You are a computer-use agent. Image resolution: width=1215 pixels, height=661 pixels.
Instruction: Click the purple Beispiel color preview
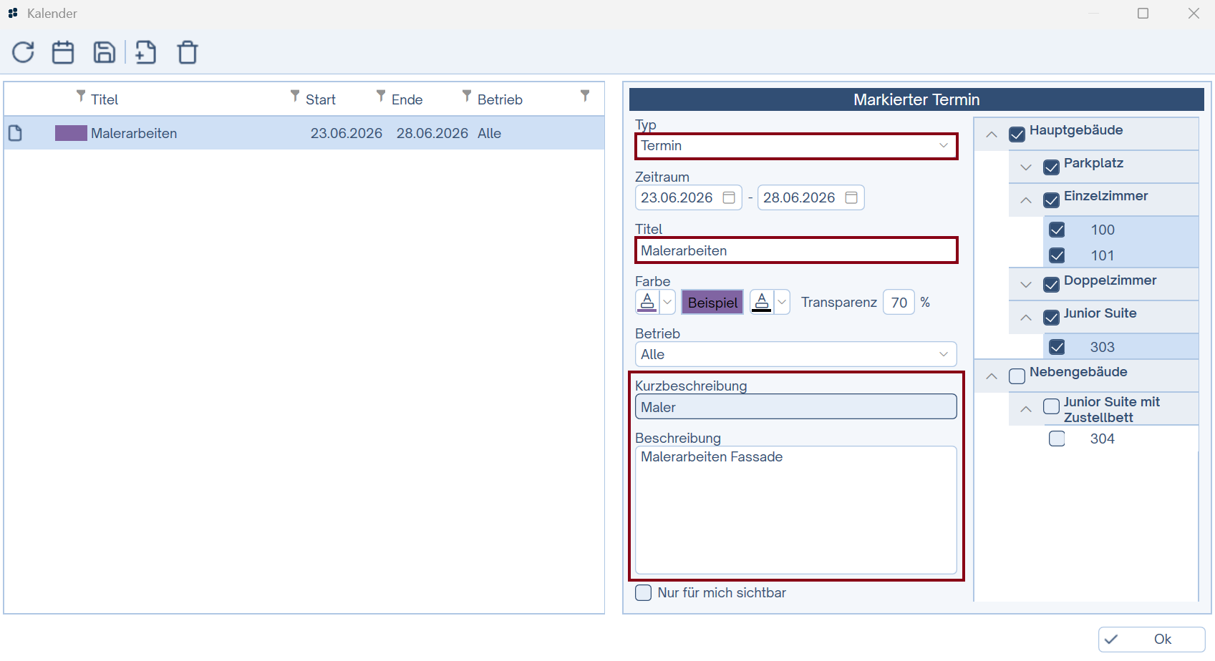coord(712,303)
